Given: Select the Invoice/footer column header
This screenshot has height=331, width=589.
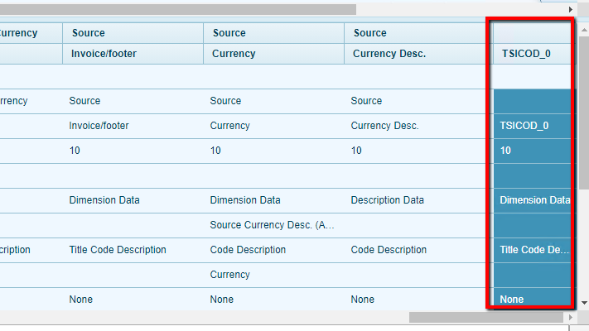Looking at the screenshot, I should [104, 54].
